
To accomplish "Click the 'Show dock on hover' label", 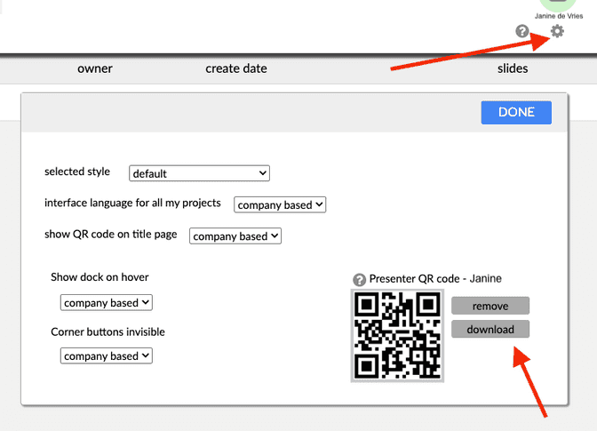I will click(x=99, y=277).
